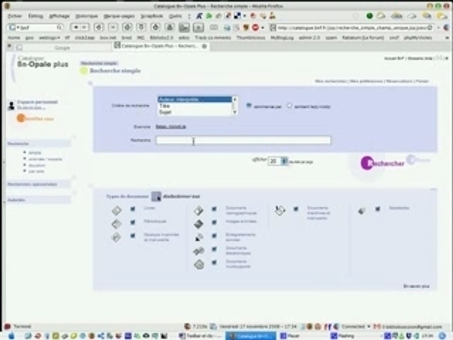This screenshot has width=453, height=340.
Task: Open the 'home' bookmark
Action: pos(14,38)
